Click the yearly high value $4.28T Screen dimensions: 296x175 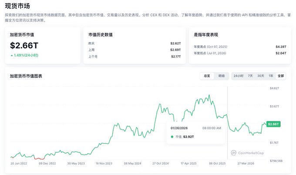[281, 47]
